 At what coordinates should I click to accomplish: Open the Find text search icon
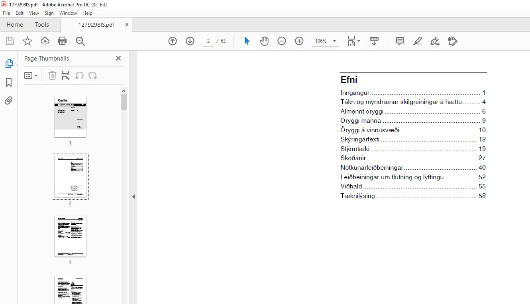click(80, 41)
